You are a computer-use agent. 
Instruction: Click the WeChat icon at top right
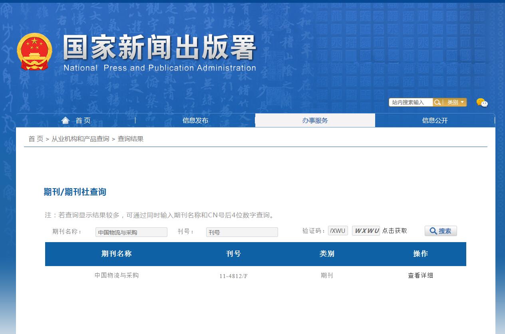482,103
